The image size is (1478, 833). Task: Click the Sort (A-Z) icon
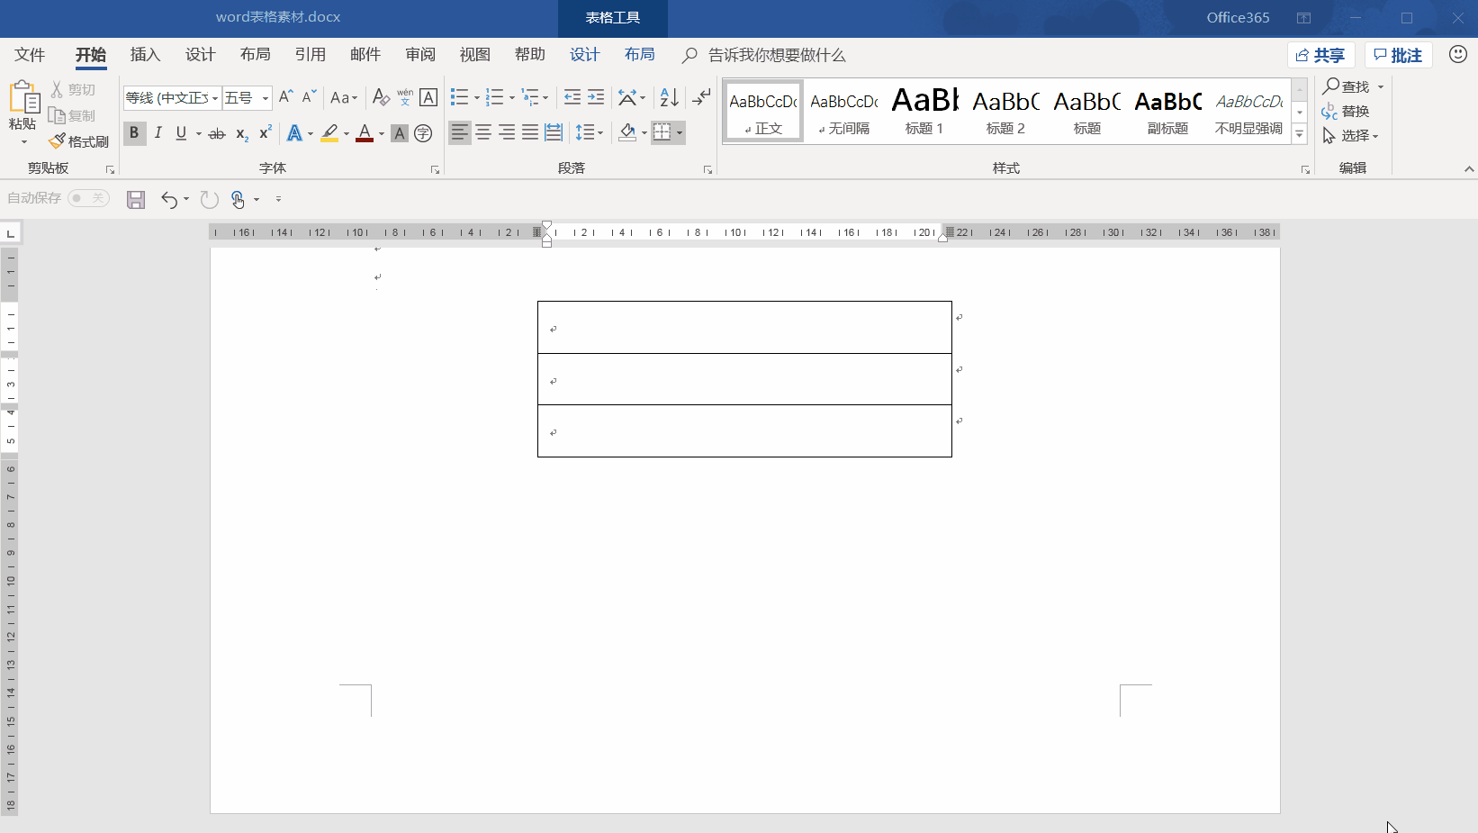tap(669, 96)
